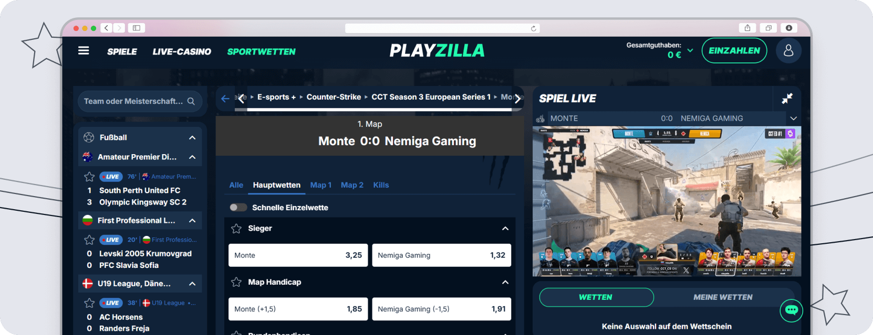Collapse U19 League, Däne... section

[192, 284]
